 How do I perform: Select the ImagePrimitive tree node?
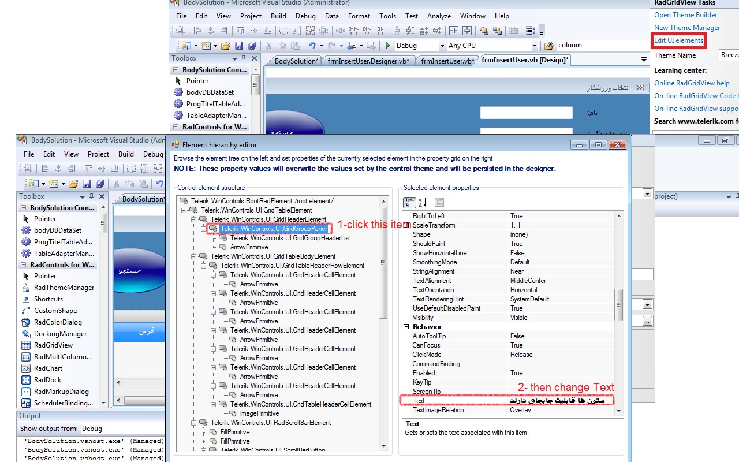pos(259,413)
